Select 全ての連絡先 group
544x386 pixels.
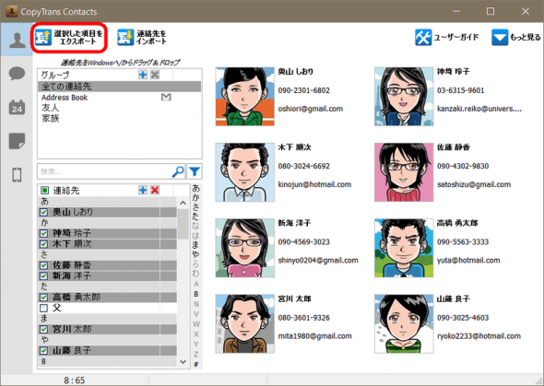[x=119, y=87]
